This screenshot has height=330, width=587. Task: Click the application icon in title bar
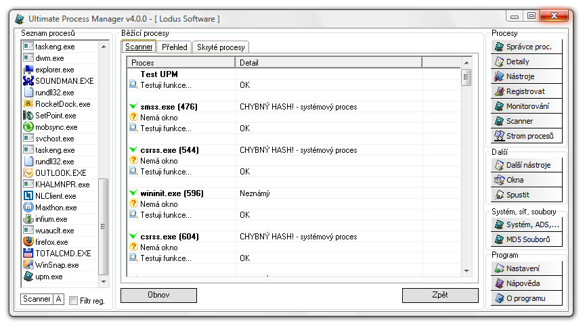pos(20,19)
